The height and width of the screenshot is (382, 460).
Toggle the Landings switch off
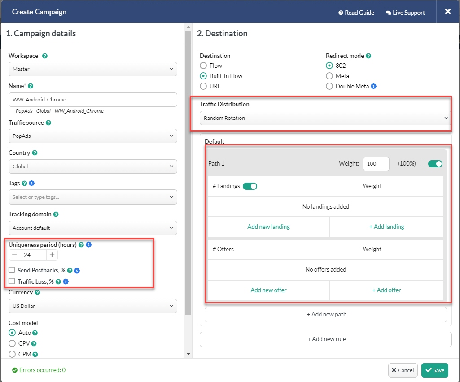(250, 186)
